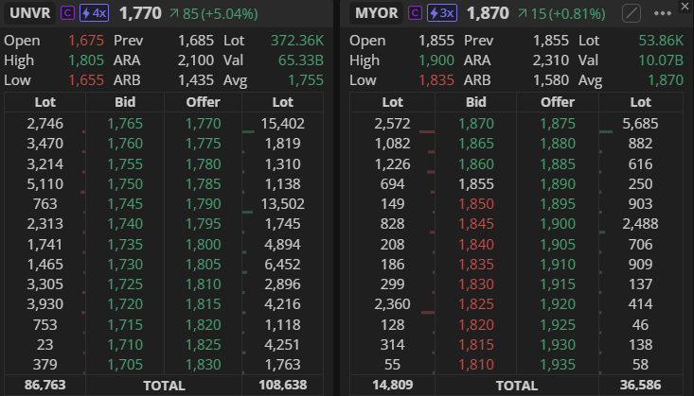This screenshot has width=694, height=396.
Task: Click the 3x lightning leverage badge
Action: click(x=442, y=13)
